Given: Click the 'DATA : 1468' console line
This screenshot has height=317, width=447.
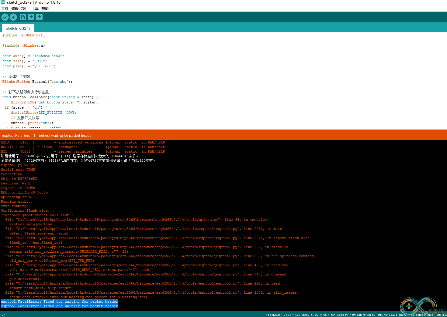Looking at the screenshot, I should click(83, 142).
